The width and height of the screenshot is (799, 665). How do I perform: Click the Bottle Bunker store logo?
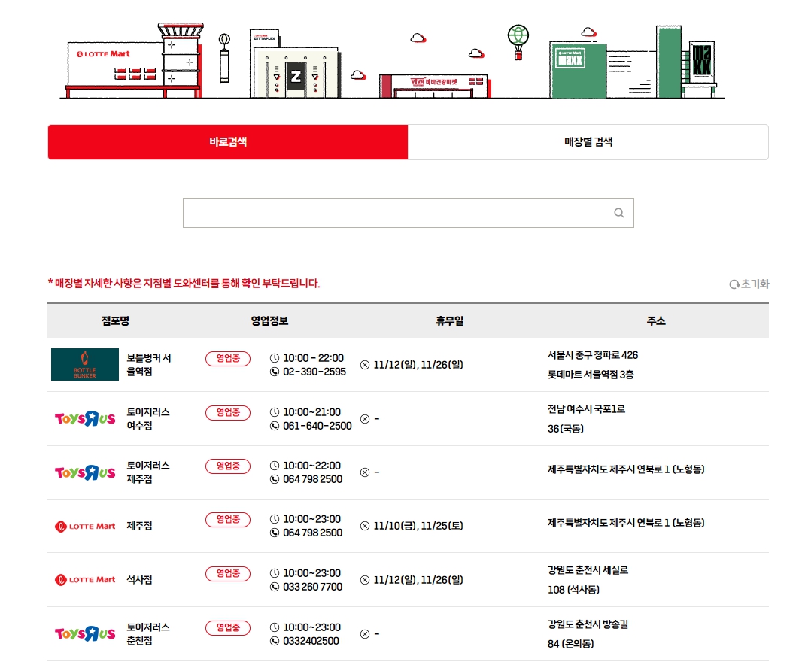tap(84, 364)
